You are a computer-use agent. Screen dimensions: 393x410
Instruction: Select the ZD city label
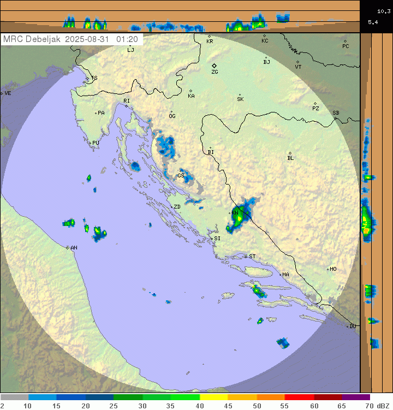click(x=177, y=207)
